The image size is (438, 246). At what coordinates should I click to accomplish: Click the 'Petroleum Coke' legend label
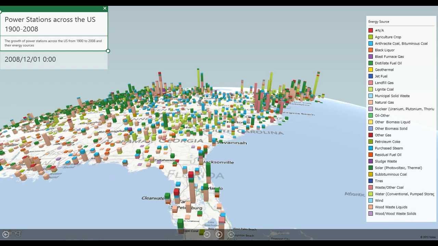point(387,142)
